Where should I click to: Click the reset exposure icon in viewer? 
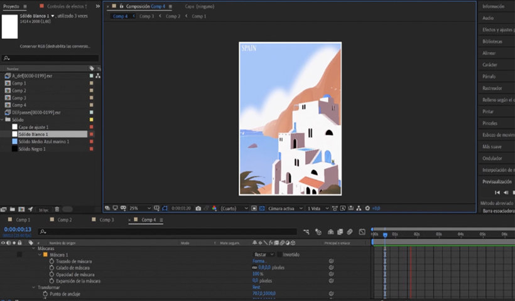(367, 208)
